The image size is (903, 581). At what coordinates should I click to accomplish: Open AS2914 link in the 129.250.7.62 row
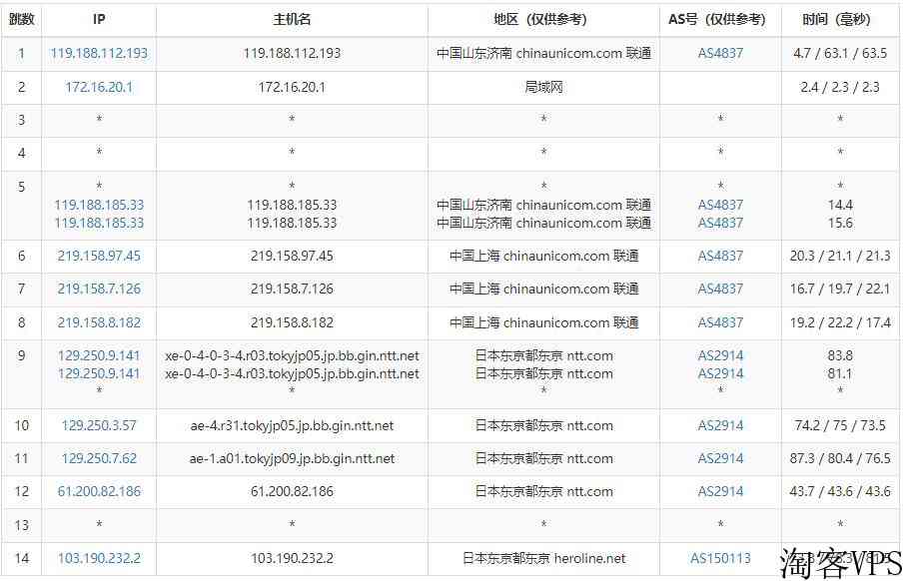(x=720, y=458)
